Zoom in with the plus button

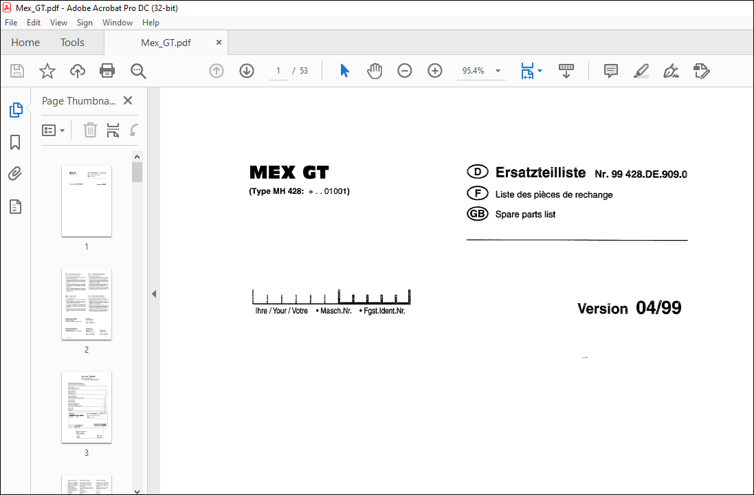tap(434, 71)
